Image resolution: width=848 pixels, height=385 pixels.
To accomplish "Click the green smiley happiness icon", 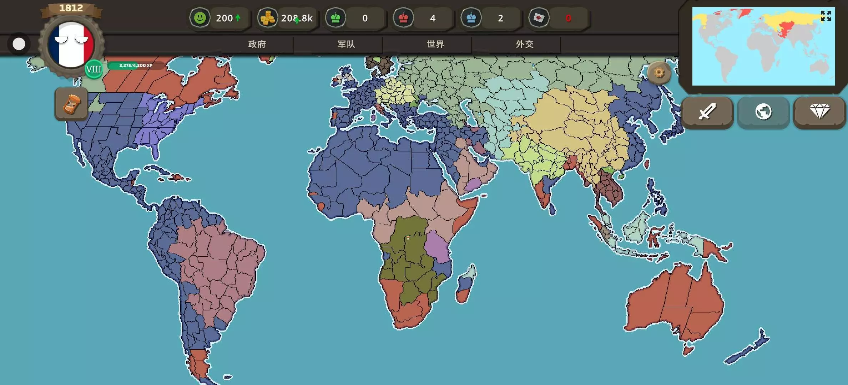I will 200,18.
